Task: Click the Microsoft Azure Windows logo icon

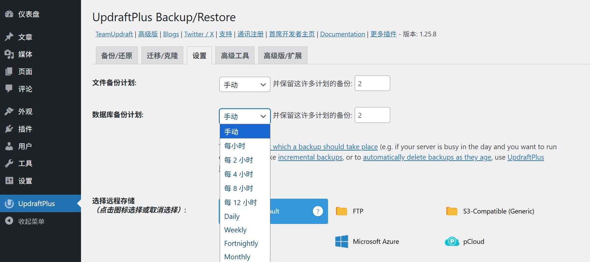Action: pyautogui.click(x=342, y=241)
